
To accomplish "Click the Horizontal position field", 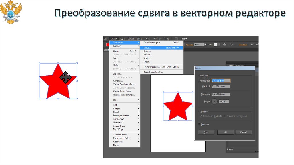I will 221,81.
